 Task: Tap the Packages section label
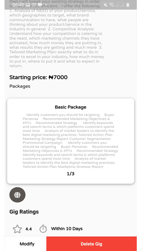click(x=20, y=86)
